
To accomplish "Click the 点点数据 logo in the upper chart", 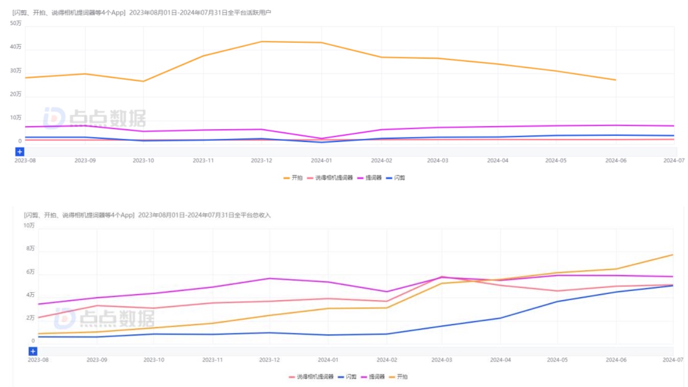I will click(x=95, y=118).
